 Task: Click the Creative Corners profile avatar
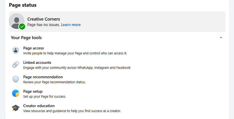click(16, 21)
